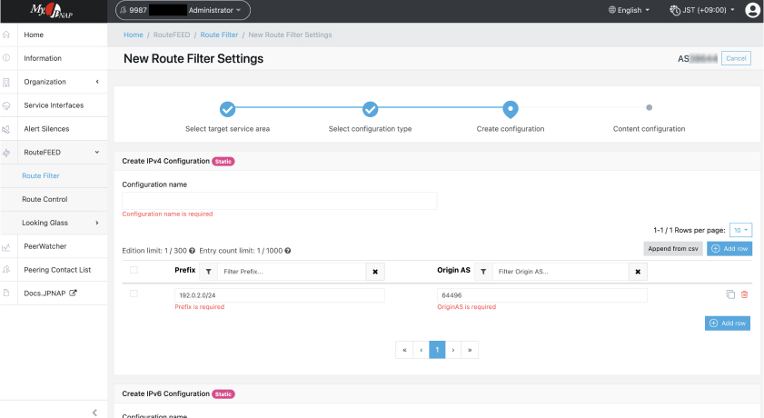Click the Cancel button
The image size is (764, 418).
[x=736, y=58]
